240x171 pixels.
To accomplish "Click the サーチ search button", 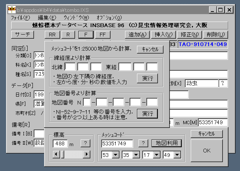I will tap(23, 35).
